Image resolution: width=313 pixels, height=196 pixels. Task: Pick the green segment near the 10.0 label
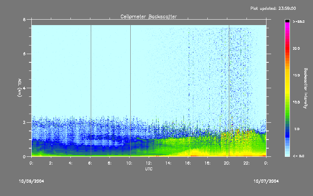(x=287, y=102)
